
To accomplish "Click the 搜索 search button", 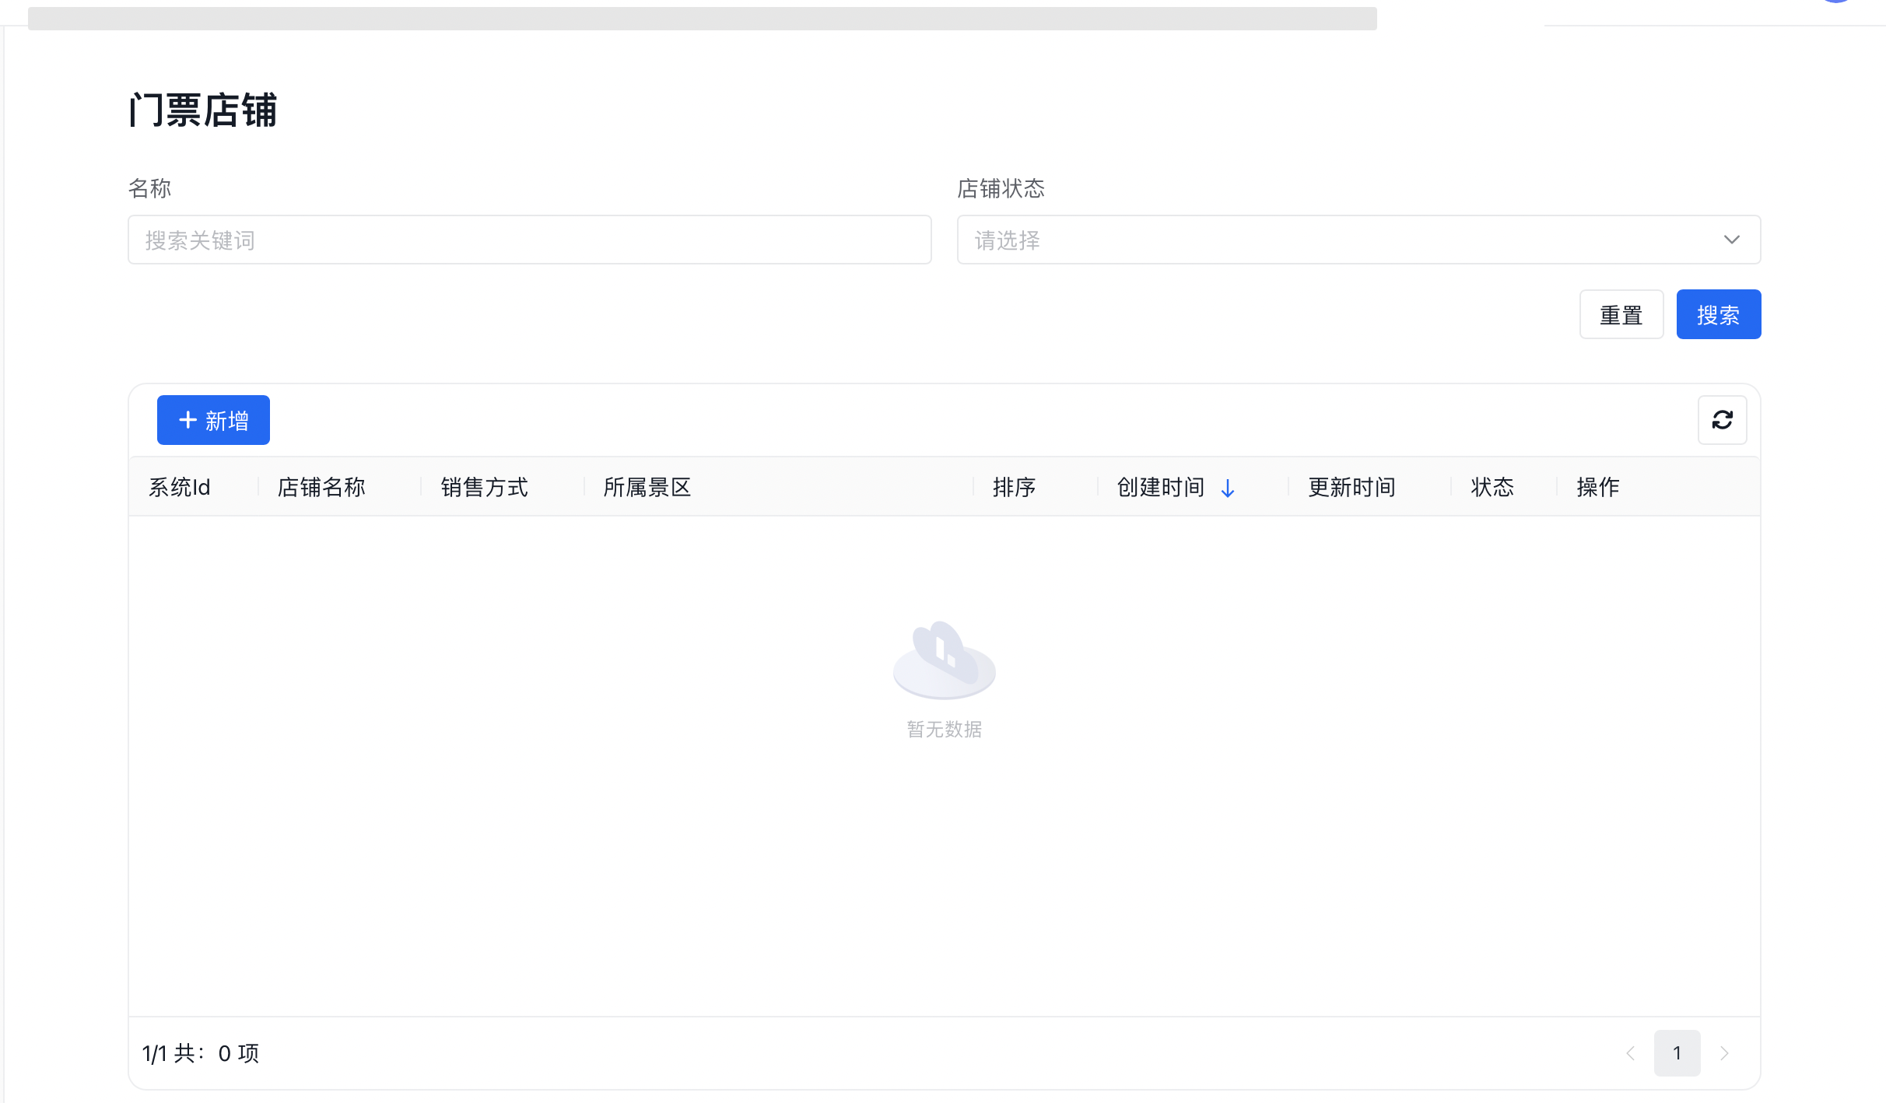I will [x=1718, y=314].
